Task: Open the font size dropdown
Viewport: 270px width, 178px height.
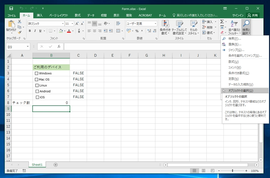Action: (72, 23)
